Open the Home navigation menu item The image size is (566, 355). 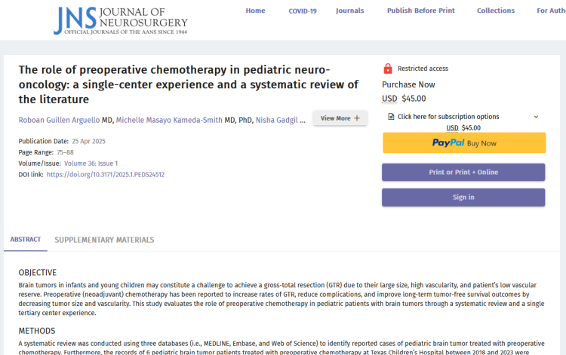[255, 11]
